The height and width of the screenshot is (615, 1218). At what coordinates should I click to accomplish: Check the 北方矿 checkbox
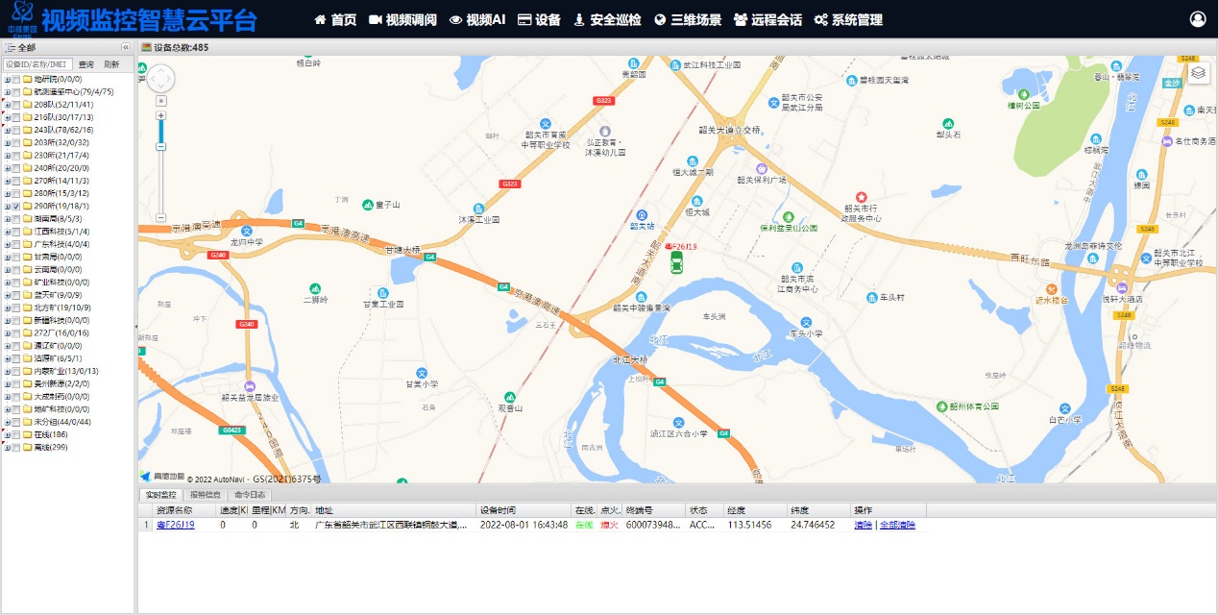click(16, 307)
